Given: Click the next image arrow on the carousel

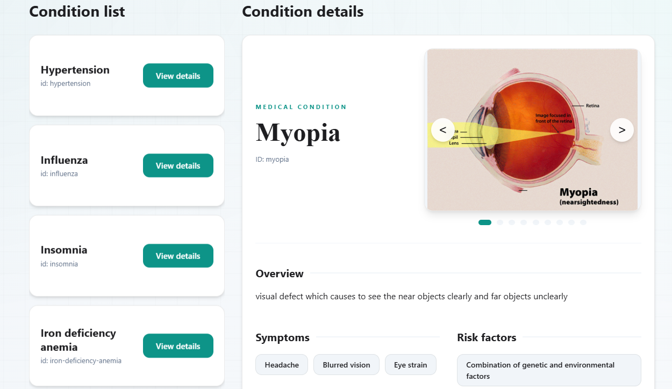Looking at the screenshot, I should [x=621, y=129].
